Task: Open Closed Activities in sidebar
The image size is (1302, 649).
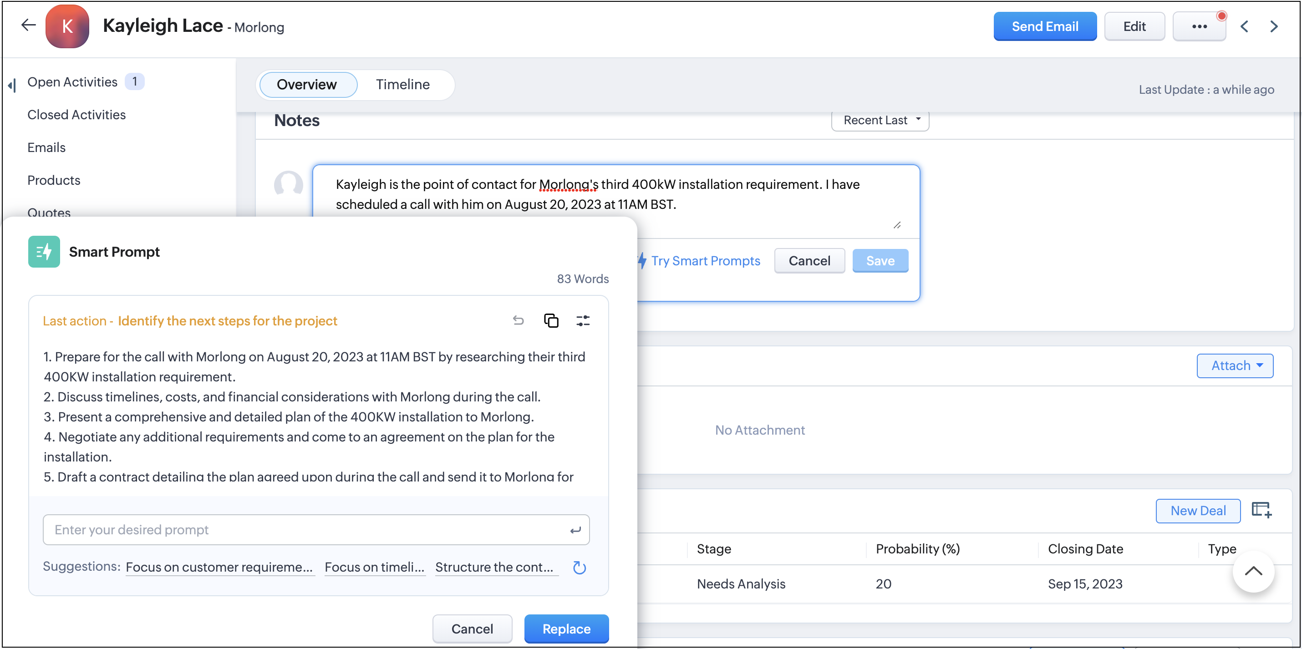Action: [x=76, y=115]
